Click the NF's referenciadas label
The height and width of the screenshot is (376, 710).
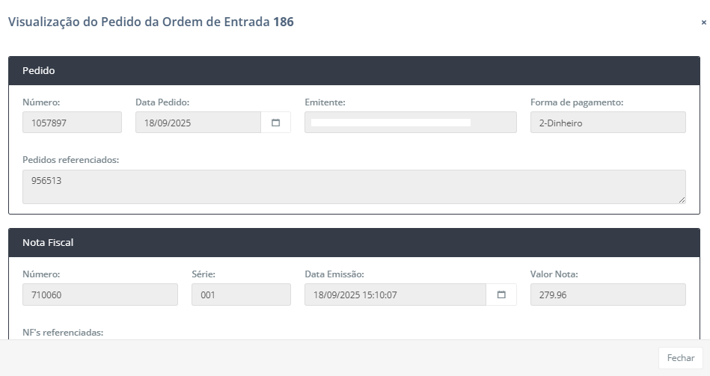tap(63, 332)
